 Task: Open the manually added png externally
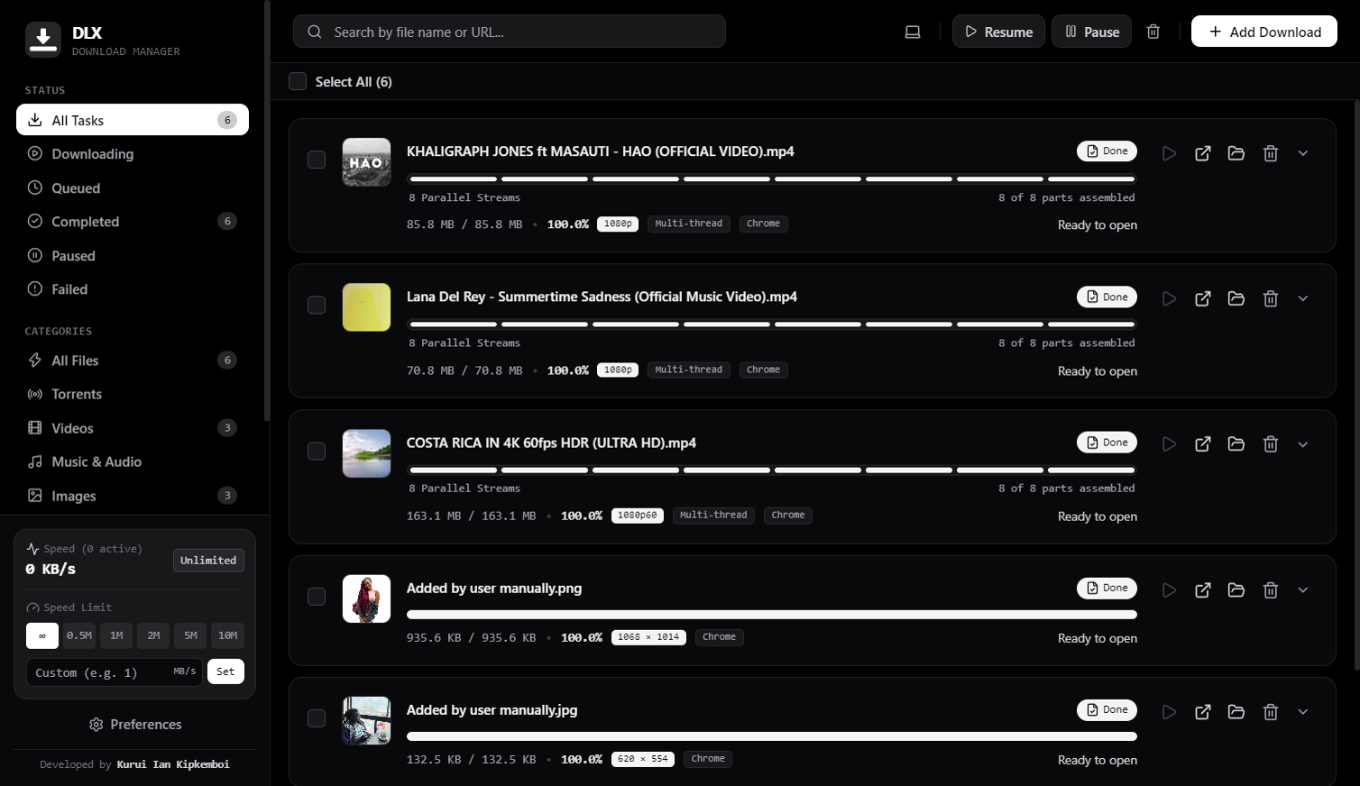pyautogui.click(x=1203, y=589)
